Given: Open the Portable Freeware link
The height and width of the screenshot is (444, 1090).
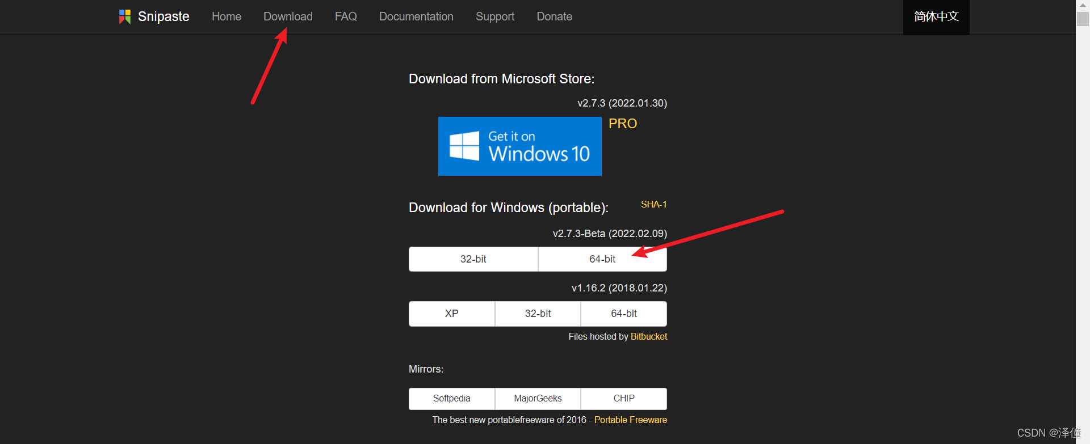Looking at the screenshot, I should pos(631,420).
